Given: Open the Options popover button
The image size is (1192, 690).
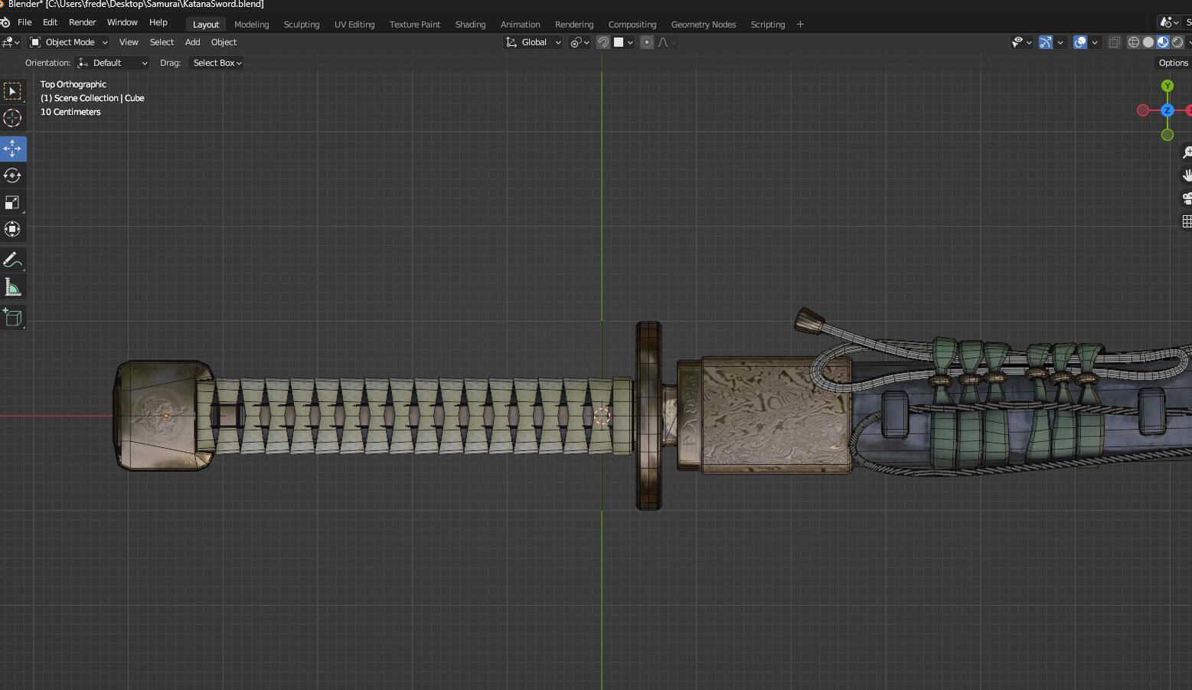Looking at the screenshot, I should click(1173, 63).
